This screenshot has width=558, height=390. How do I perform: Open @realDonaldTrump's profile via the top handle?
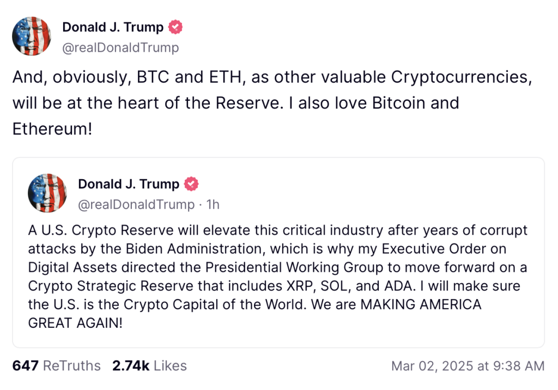coord(121,47)
